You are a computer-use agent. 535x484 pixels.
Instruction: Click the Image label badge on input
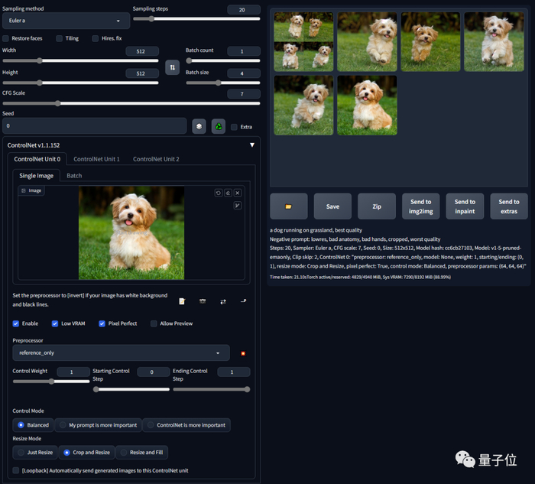point(31,190)
